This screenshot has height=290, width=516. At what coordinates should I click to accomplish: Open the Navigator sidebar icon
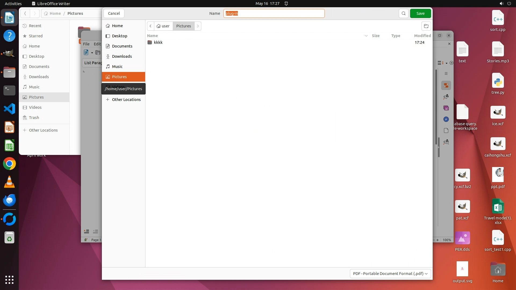pos(446,119)
